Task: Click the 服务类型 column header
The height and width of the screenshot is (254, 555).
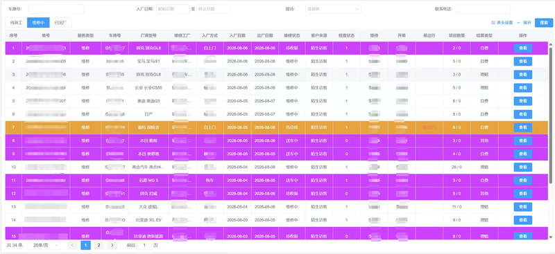Action: coord(85,36)
